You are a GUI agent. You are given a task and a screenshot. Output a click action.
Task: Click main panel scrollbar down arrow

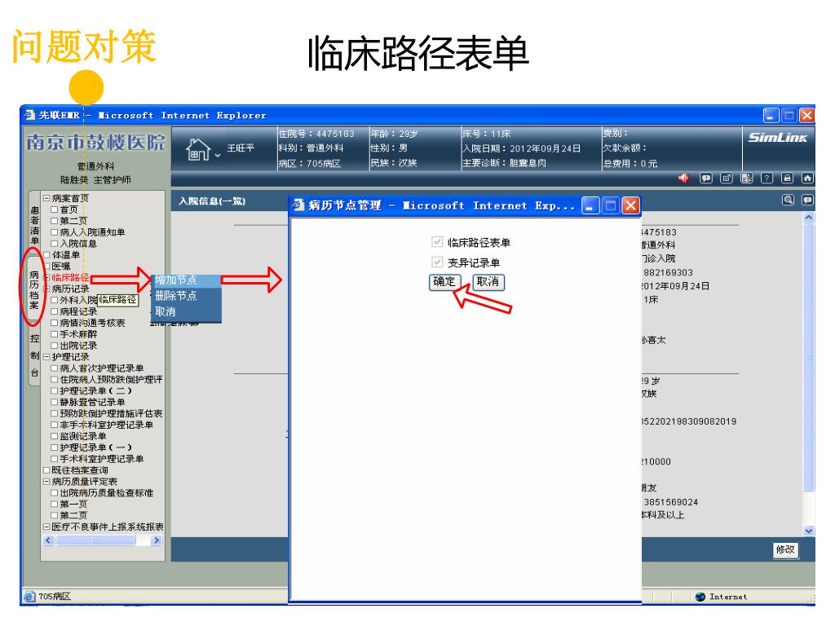[808, 531]
